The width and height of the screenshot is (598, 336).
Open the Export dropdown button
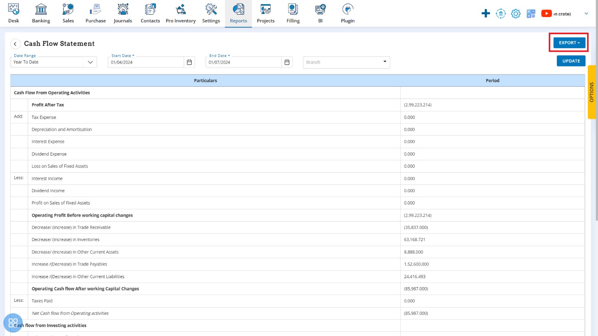click(x=569, y=43)
